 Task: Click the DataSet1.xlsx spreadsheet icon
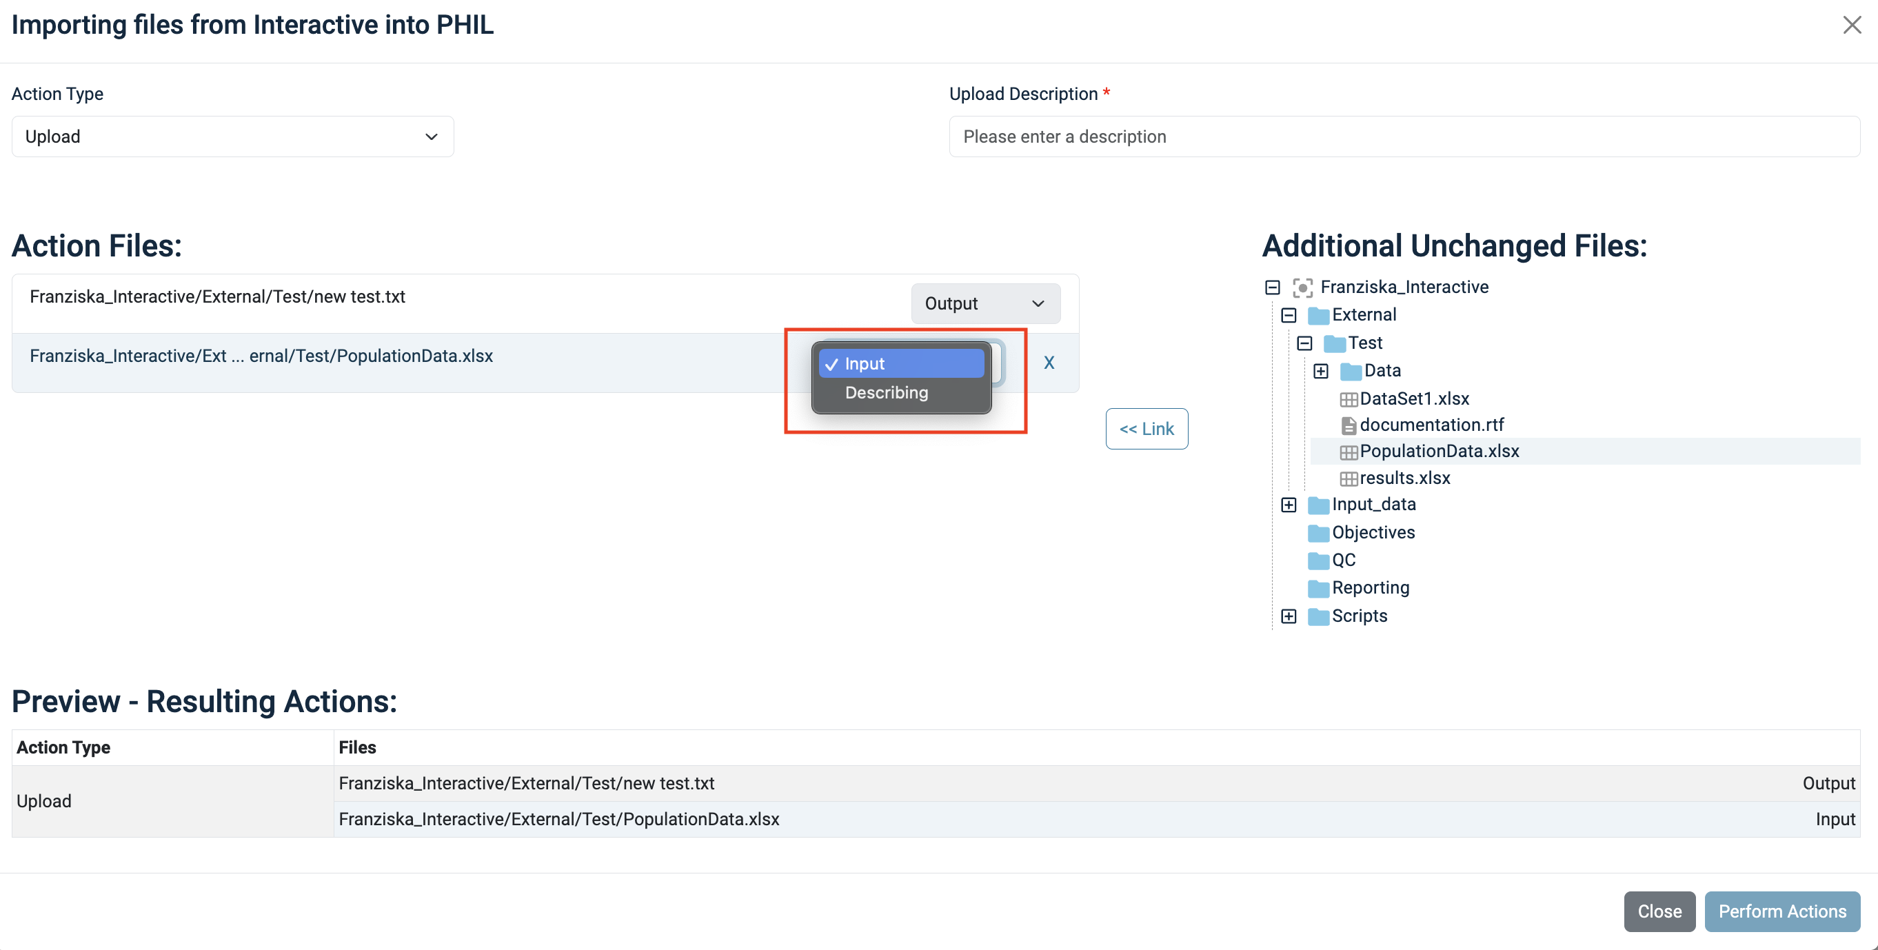point(1348,398)
